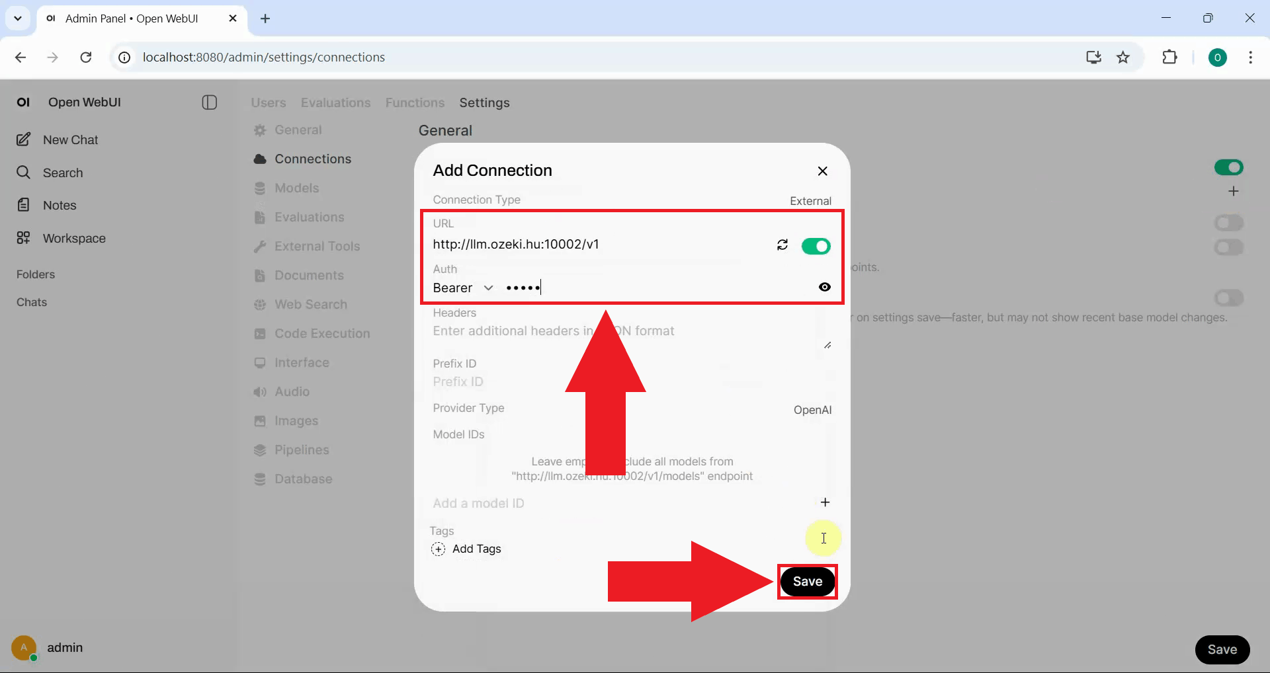Click Add Tags in the modal
This screenshot has height=673, width=1270.
tap(466, 549)
